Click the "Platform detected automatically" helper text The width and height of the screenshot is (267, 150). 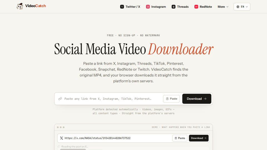pos(133,111)
